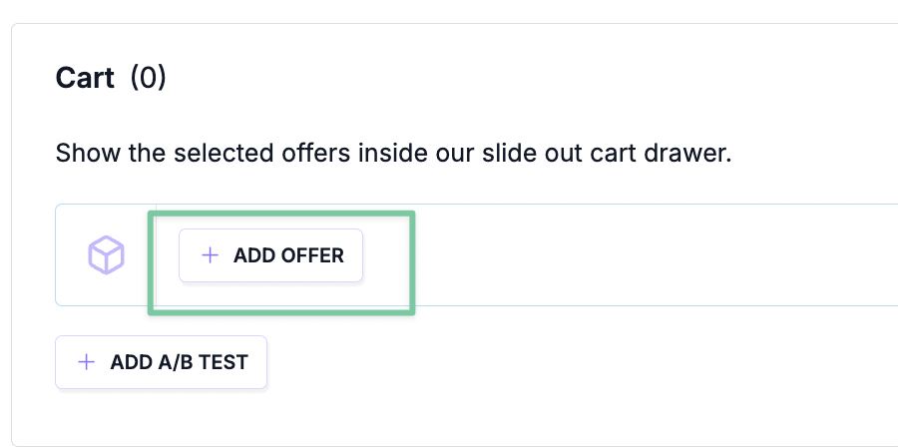Click the purple plus sign in ADD OFFER

210,255
